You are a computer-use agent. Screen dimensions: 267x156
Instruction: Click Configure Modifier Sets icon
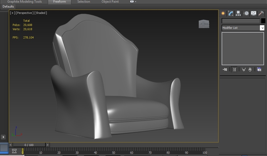(x=259, y=69)
